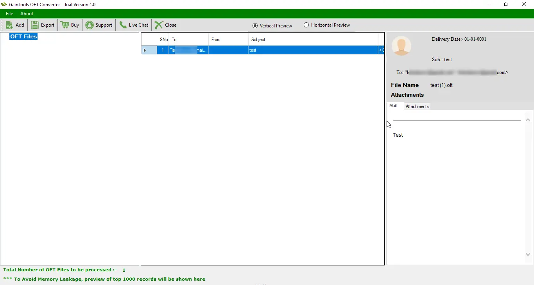The image size is (534, 285).
Task: Click the Export disk icon
Action: 35,25
